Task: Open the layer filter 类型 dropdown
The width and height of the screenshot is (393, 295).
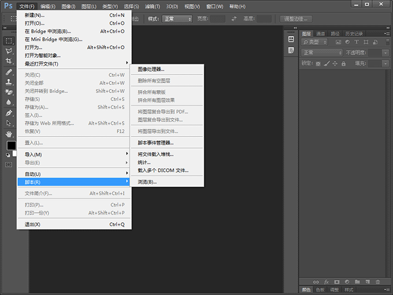Action: click(314, 42)
